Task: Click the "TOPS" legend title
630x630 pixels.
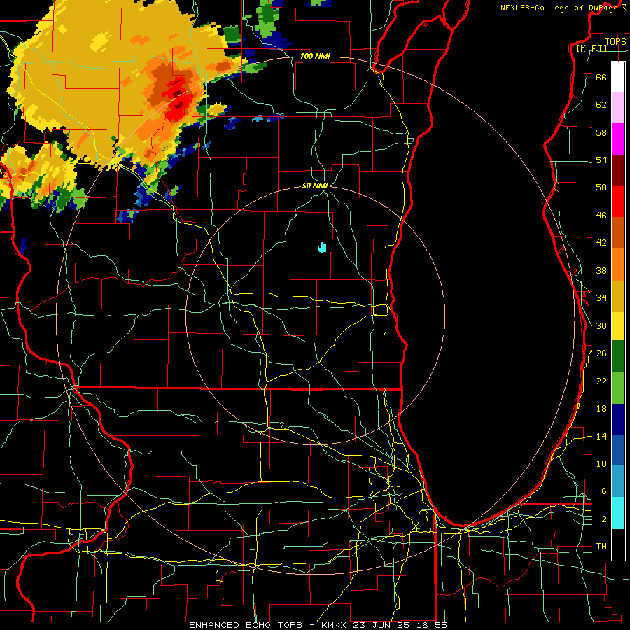Action: click(x=615, y=41)
